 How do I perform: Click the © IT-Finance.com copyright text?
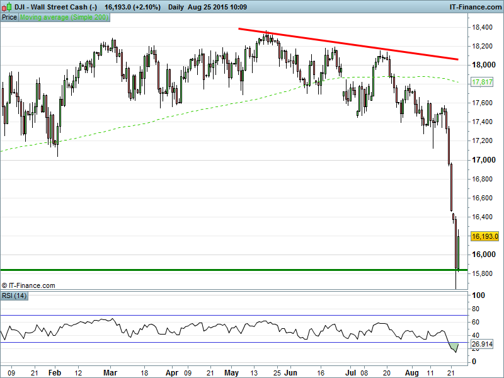point(28,285)
